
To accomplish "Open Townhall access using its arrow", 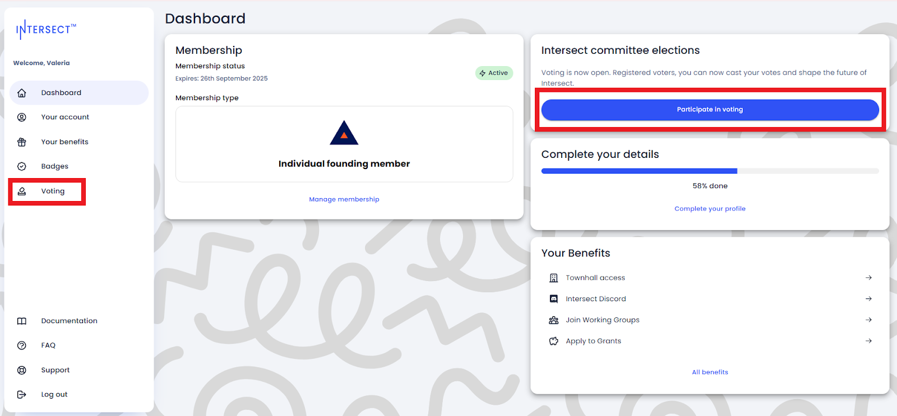I will coord(868,278).
